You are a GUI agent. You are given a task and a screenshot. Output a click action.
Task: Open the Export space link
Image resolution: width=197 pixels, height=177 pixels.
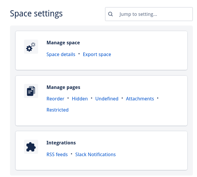point(97,54)
